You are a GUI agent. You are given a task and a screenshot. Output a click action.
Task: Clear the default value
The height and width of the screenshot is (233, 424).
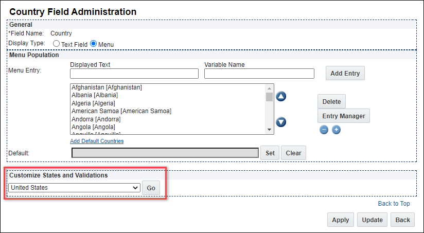(293, 153)
